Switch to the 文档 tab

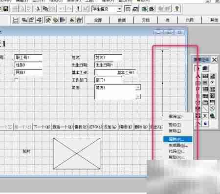pyautogui.click(x=146, y=20)
